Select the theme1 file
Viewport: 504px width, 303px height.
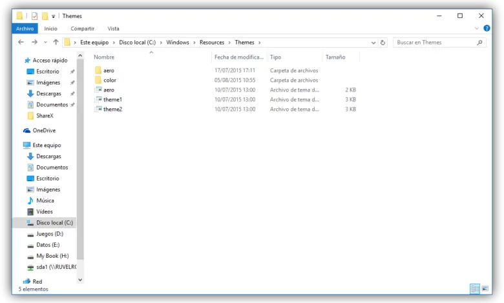(x=112, y=99)
